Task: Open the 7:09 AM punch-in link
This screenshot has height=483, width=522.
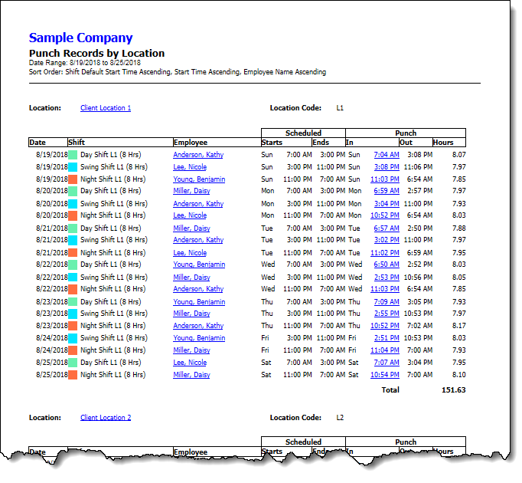Action: (x=387, y=301)
